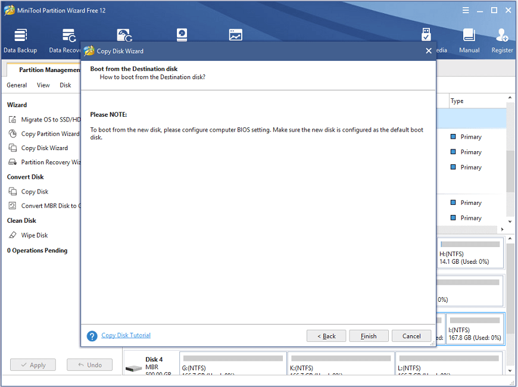This screenshot has height=387, width=518.
Task: Click the Wipe Disk eraser icon
Action: [x=13, y=235]
